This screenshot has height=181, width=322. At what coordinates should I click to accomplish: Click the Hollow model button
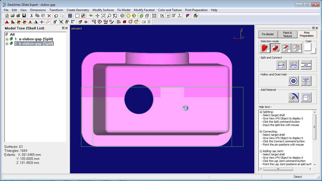click(293, 81)
